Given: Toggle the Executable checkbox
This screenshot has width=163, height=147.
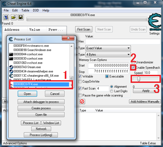Looking at the screenshot, I should pos(107,76).
